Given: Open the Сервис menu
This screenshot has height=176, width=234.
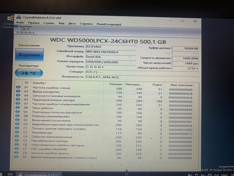Looking at the screenshot, I should point(49,23).
